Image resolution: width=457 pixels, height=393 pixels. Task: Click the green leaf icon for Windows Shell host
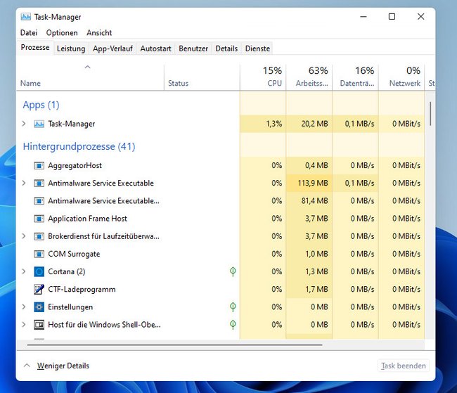[233, 325]
